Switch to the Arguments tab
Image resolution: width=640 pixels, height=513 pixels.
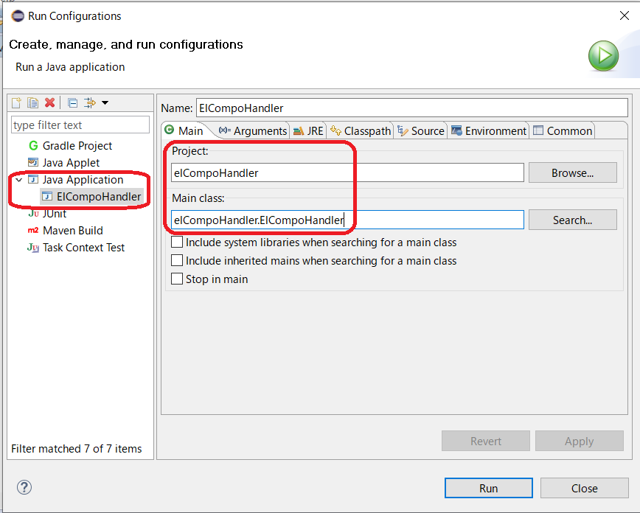(258, 130)
